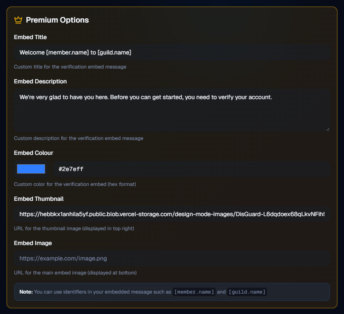Click the [guild.name] identifier badge in the note
Screen dimensions: 344x314
[247, 292]
